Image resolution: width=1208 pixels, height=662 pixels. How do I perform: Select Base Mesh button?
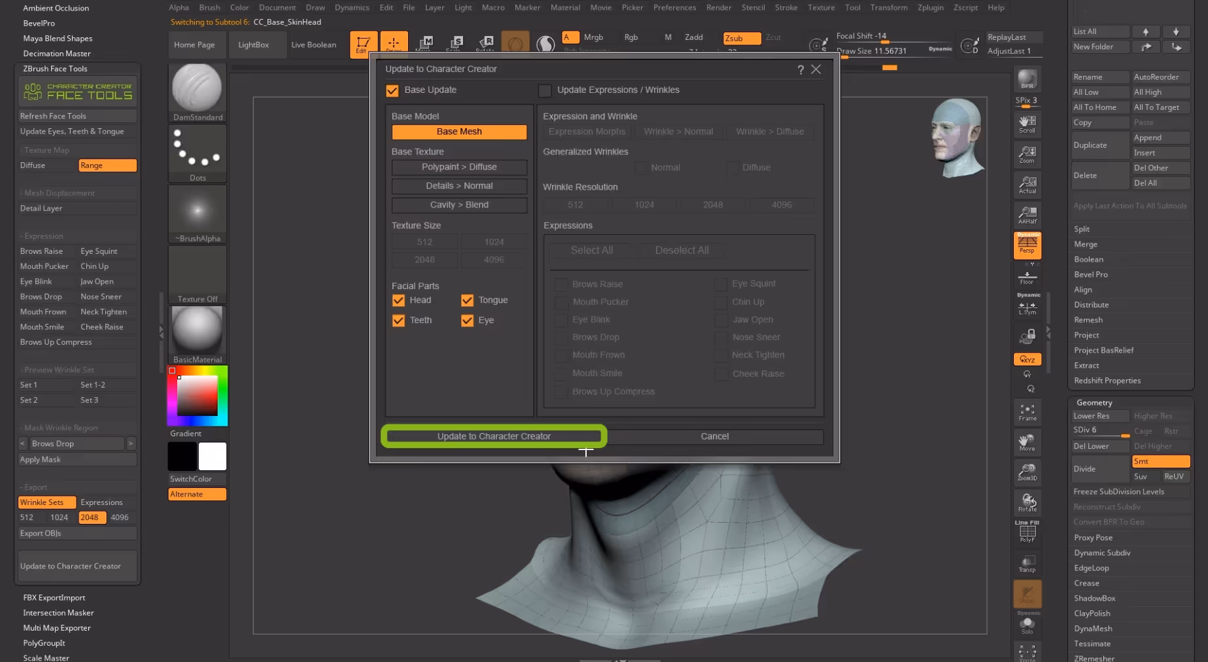[x=459, y=132]
